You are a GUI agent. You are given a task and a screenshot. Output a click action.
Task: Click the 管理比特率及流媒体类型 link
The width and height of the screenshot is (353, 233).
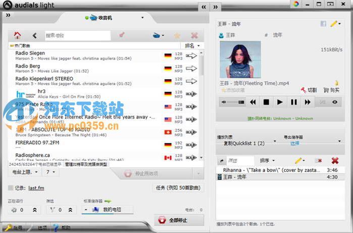[86, 164]
